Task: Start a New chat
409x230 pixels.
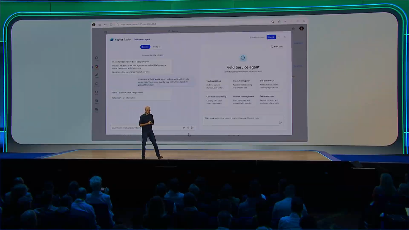Action: 277,46
